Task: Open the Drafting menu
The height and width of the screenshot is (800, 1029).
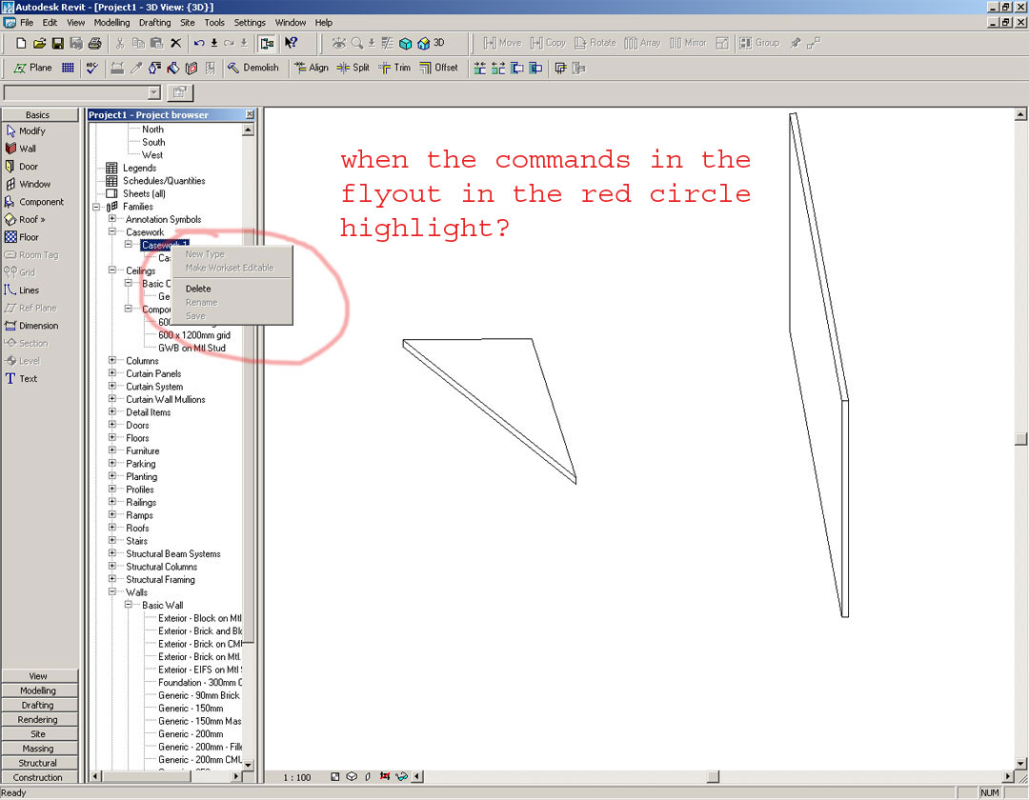Action: point(155,22)
